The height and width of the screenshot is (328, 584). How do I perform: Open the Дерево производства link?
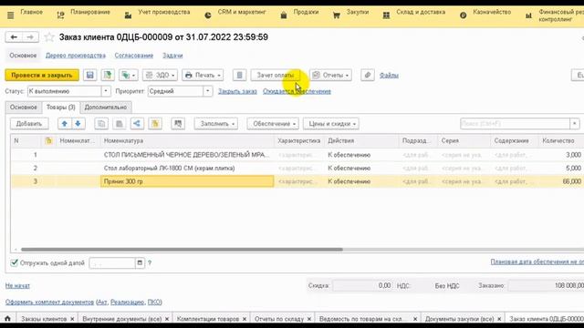point(76,56)
